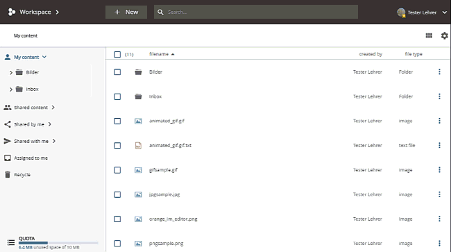Open Shared content in sidebar
The image size is (451, 252).
(31, 108)
